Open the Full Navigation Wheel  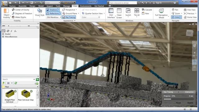161,13
